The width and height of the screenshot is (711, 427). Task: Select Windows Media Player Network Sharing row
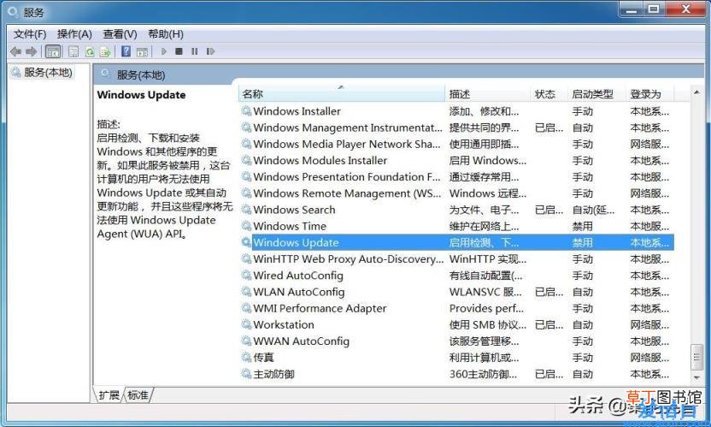click(457, 144)
